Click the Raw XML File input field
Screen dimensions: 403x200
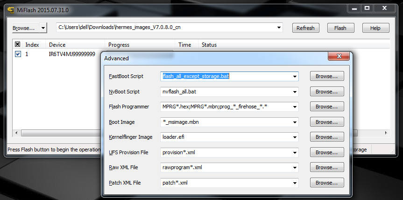click(x=226, y=167)
